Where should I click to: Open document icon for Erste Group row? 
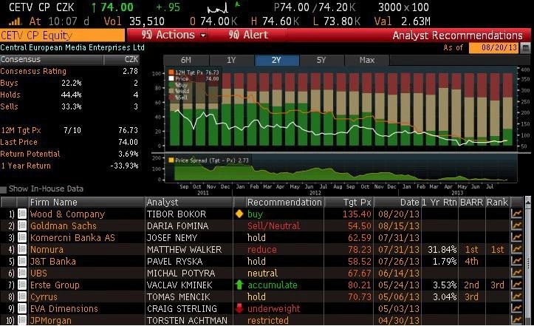[x=22, y=285]
